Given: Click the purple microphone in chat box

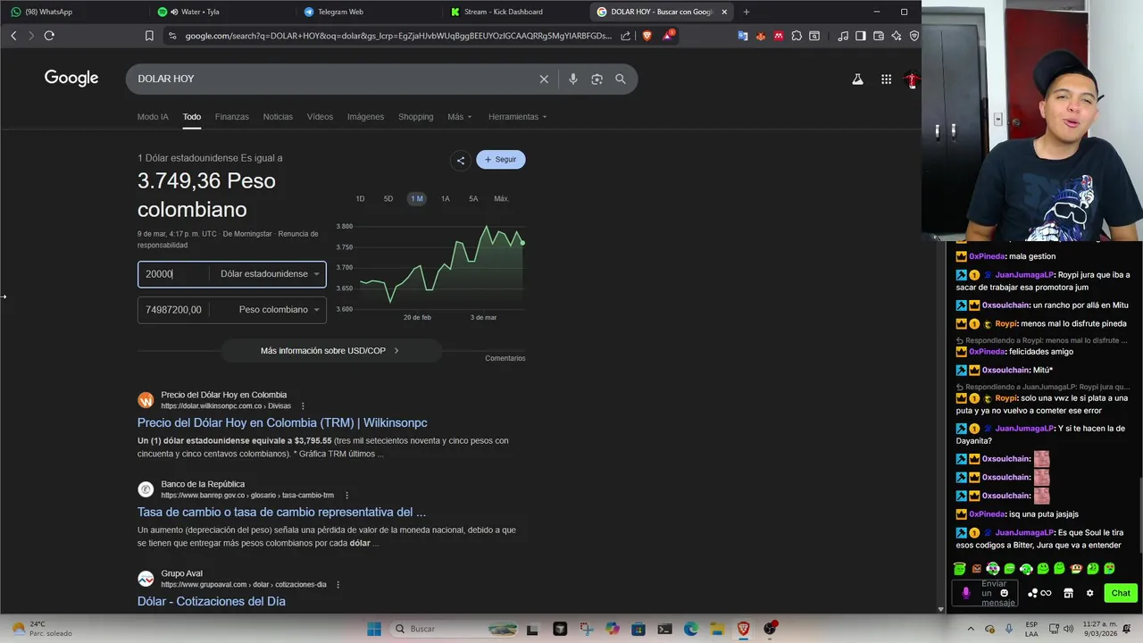Looking at the screenshot, I should (965, 593).
